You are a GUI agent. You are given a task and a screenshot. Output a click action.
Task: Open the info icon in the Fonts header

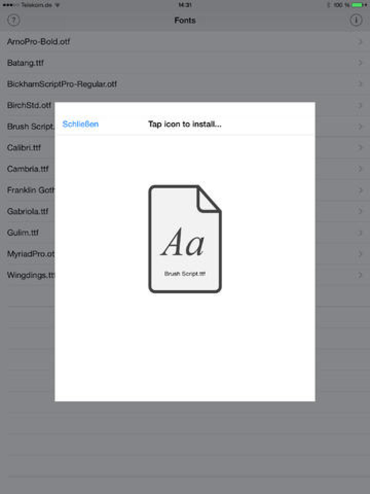click(356, 20)
